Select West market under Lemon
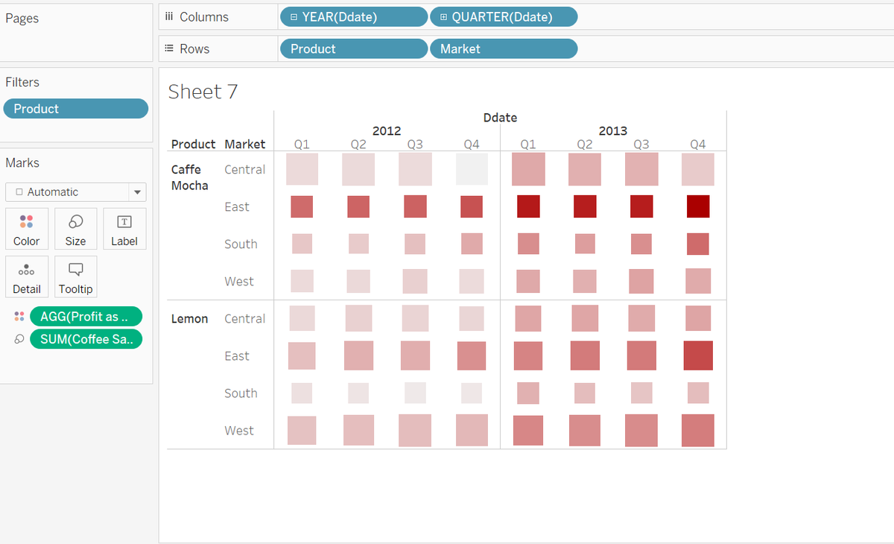894x544 pixels. tap(239, 430)
